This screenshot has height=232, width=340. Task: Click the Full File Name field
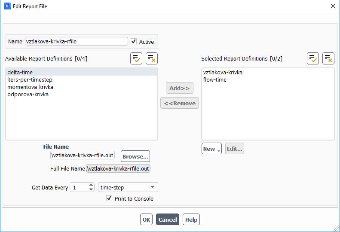[118, 168]
